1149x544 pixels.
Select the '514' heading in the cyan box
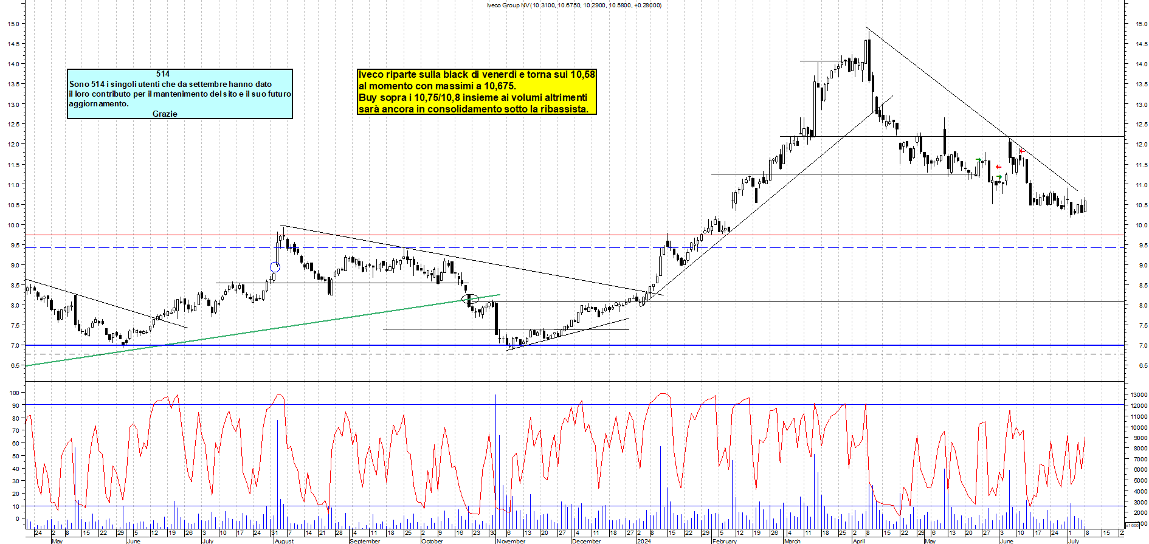(x=163, y=74)
